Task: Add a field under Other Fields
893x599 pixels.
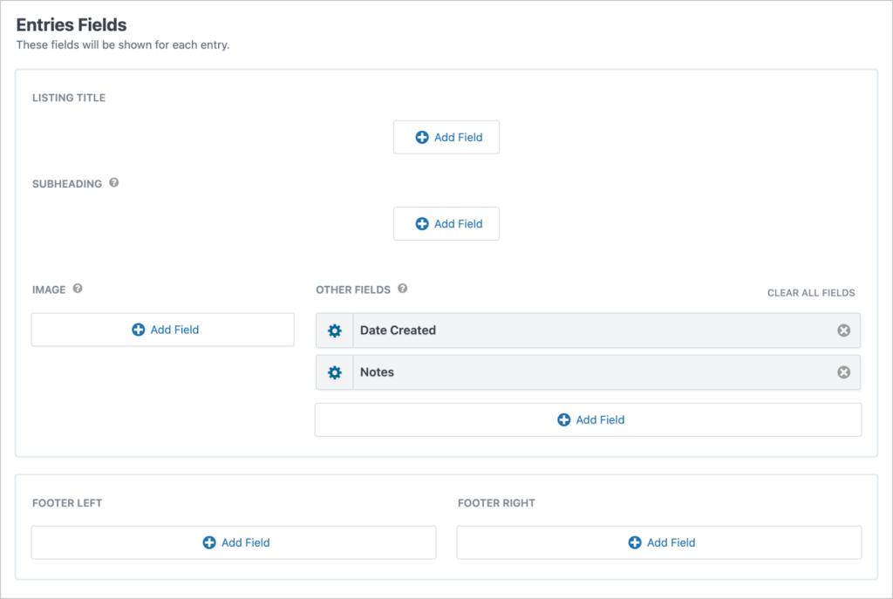Action: click(589, 419)
